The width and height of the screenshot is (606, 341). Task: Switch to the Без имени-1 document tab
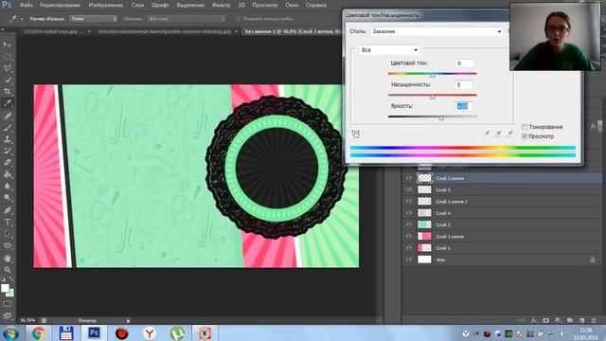293,31
